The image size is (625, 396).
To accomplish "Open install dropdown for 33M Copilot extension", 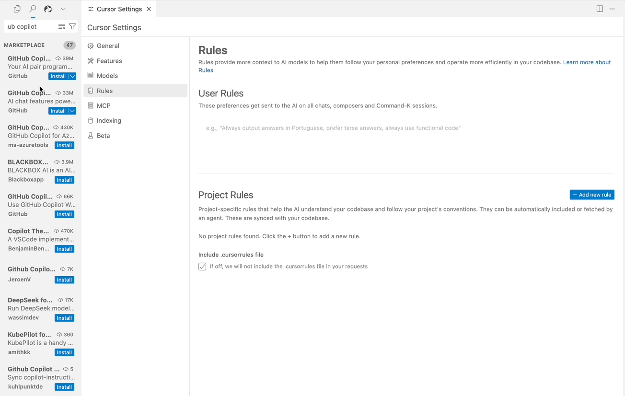I will 72,111.
